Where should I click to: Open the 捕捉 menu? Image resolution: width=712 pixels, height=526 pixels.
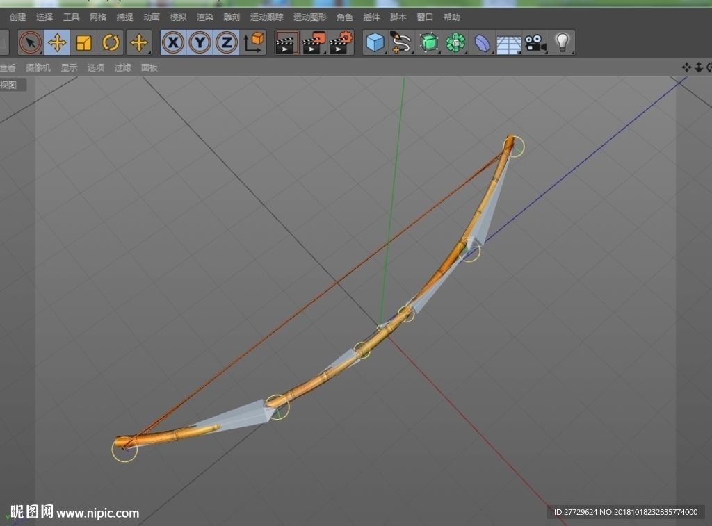click(x=125, y=17)
